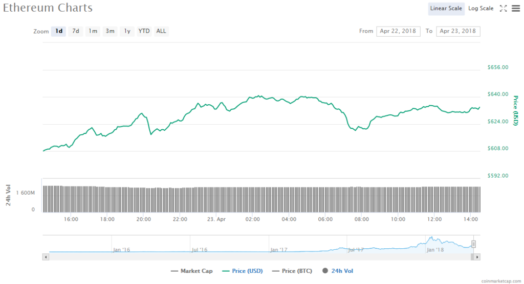This screenshot has width=524, height=284.
Task: Switch to Log Scale
Action: [x=481, y=8]
